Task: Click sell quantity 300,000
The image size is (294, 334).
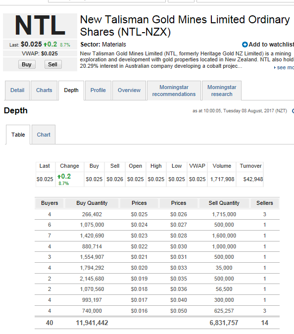Action: pyautogui.click(x=224, y=300)
